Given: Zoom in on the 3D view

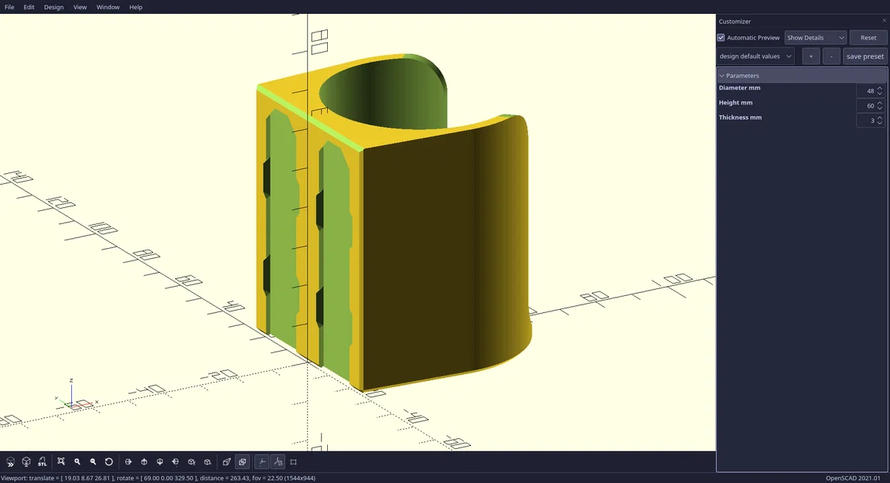Looking at the screenshot, I should coord(77,462).
